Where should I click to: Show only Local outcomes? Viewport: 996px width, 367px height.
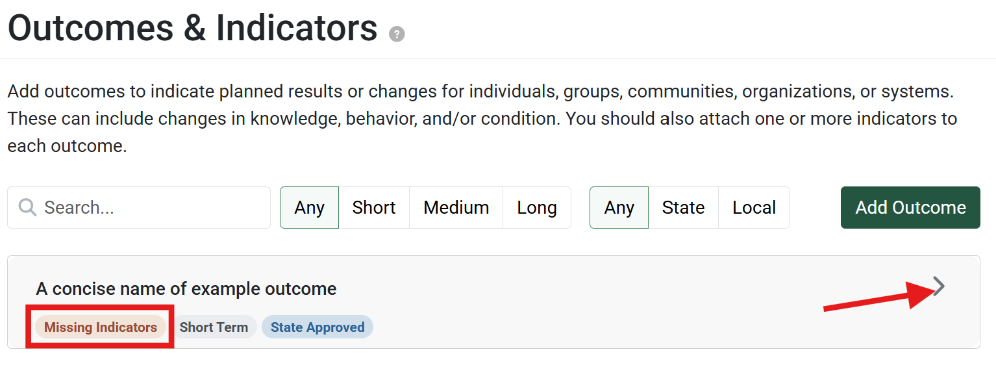click(x=754, y=208)
